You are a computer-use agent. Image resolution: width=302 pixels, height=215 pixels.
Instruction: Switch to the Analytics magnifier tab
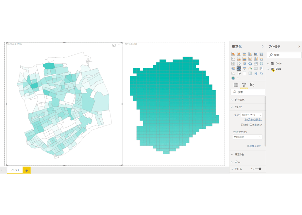[252, 85]
